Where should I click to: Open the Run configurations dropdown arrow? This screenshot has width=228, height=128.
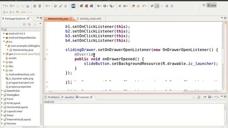tap(107, 6)
